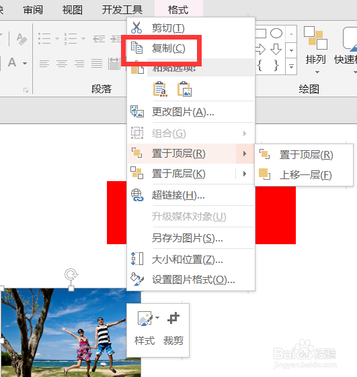
Task: Open Hyperlink (超链接) dialog
Action: [191, 195]
